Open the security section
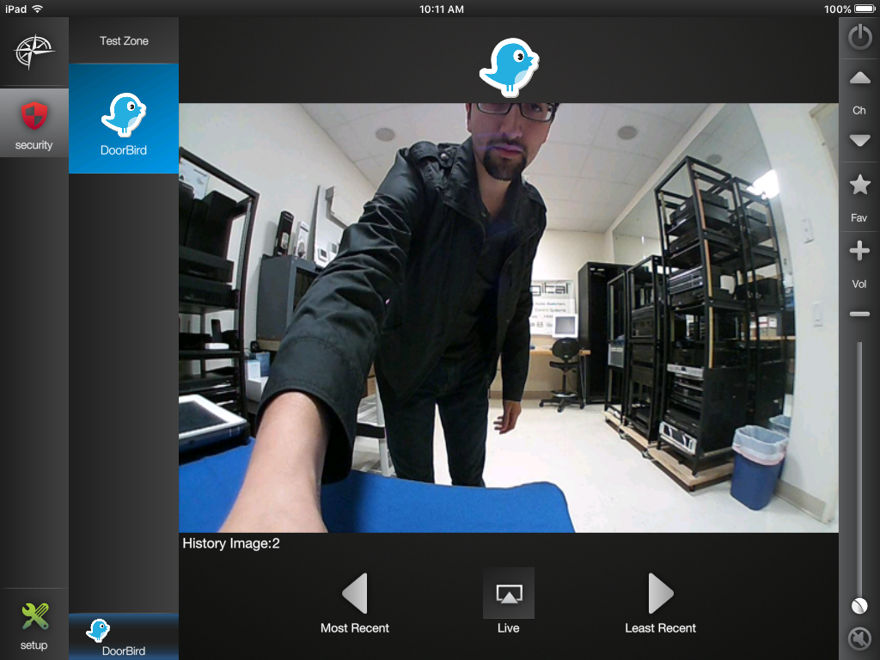 pyautogui.click(x=34, y=123)
